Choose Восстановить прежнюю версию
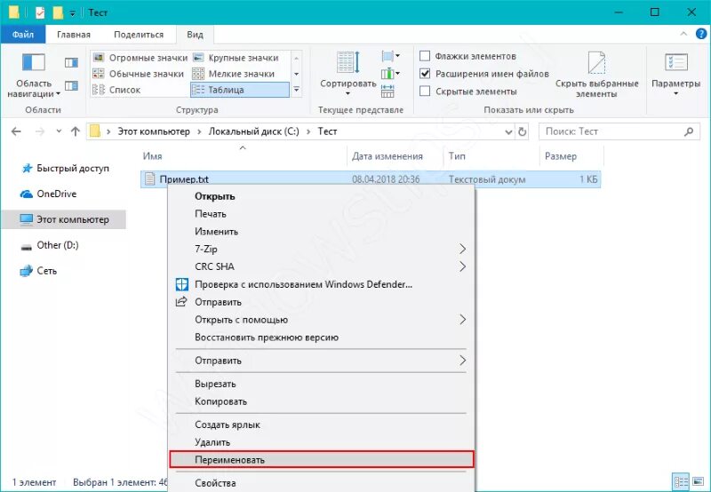 322,337
